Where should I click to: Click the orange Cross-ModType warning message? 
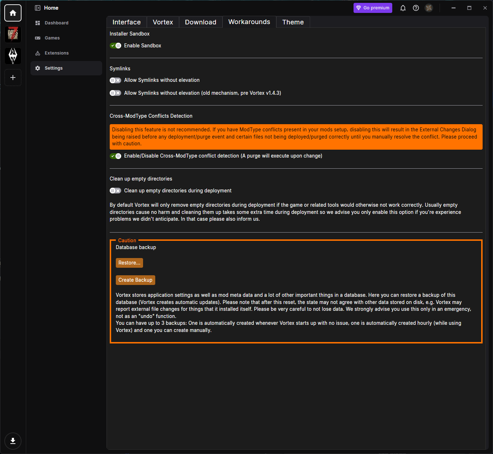pos(296,137)
